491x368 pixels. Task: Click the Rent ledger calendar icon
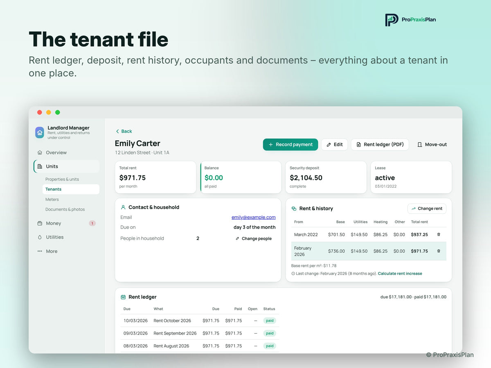123,297
